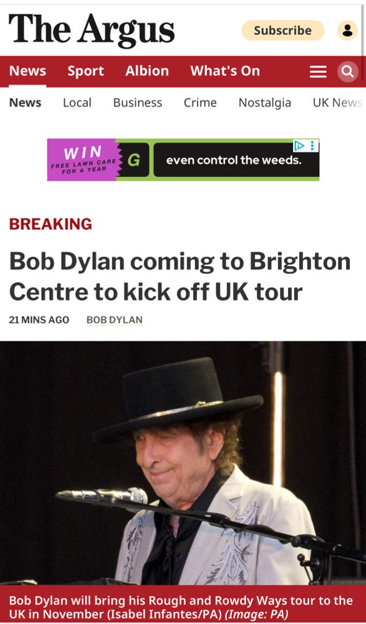Open ad options three-dot icon
Screen dimensions: 366x624
[x=312, y=145]
